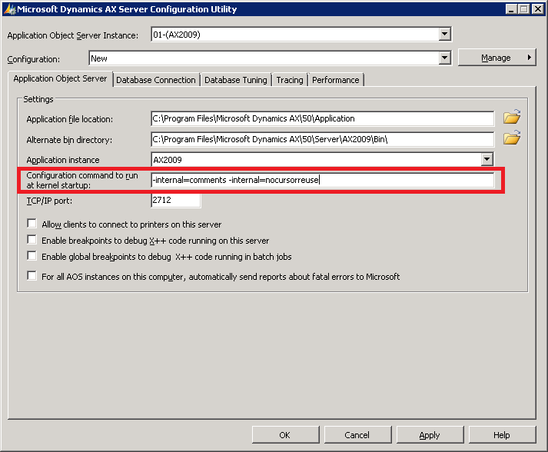
Task: Click the OK button
Action: [285, 435]
